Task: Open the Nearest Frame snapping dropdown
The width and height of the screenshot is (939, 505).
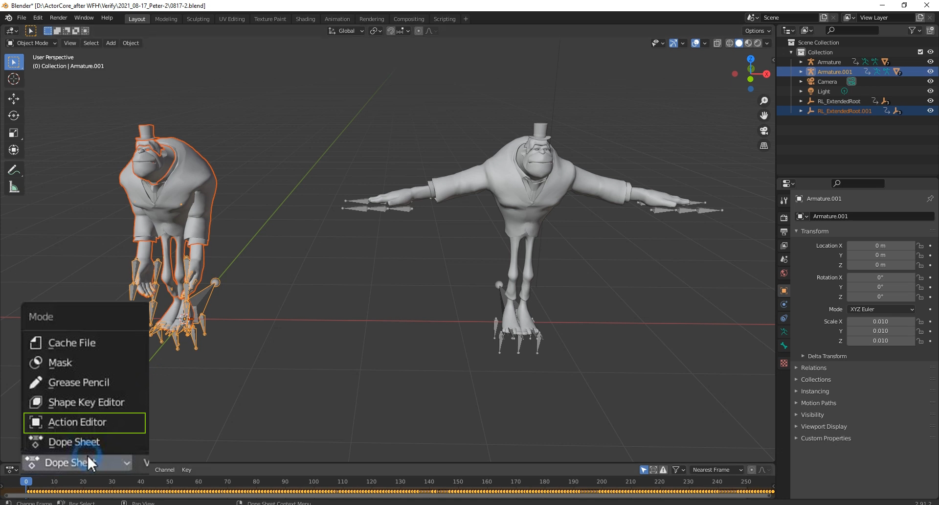Action: click(717, 470)
